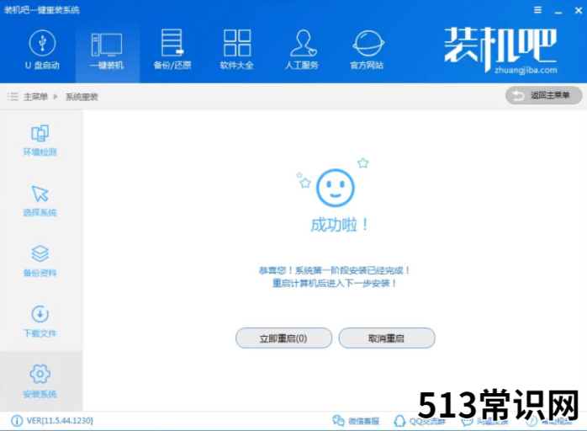
Task: Select the 备份资料 step in sidebar
Action: [40, 262]
